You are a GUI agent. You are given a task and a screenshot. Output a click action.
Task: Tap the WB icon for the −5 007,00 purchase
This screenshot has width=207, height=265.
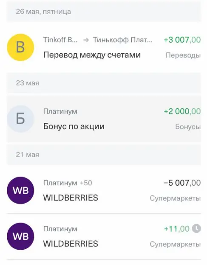click(20, 190)
